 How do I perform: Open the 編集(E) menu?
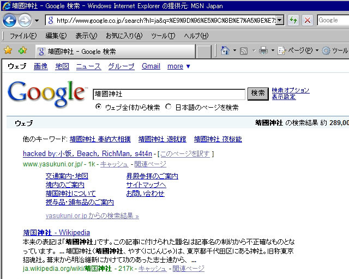point(56,36)
